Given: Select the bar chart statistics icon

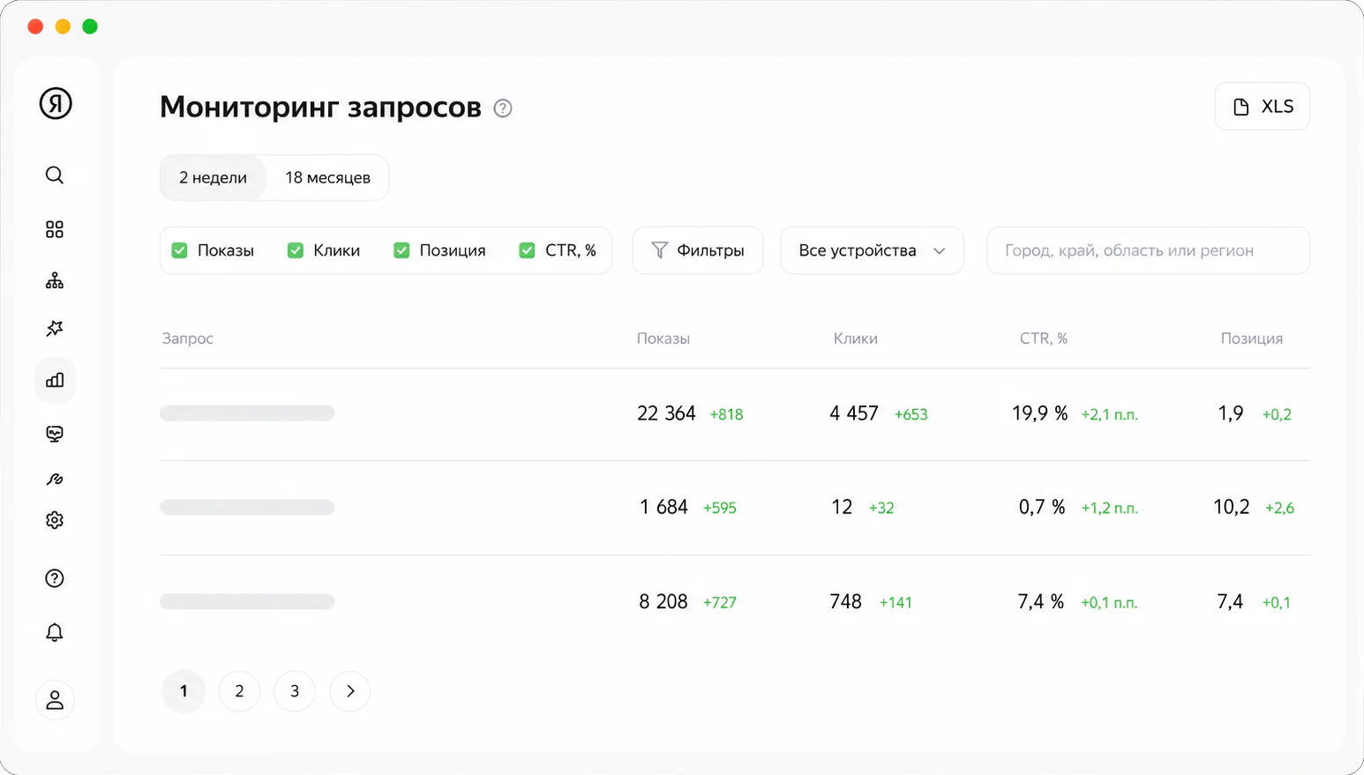Looking at the screenshot, I should (x=55, y=380).
